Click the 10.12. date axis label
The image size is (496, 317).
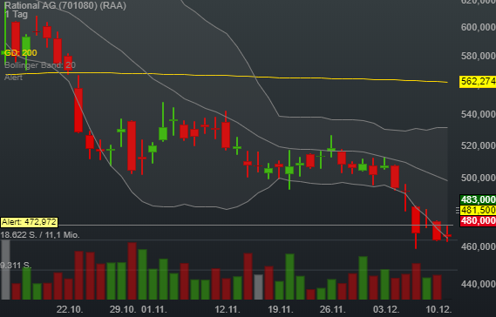click(438, 309)
